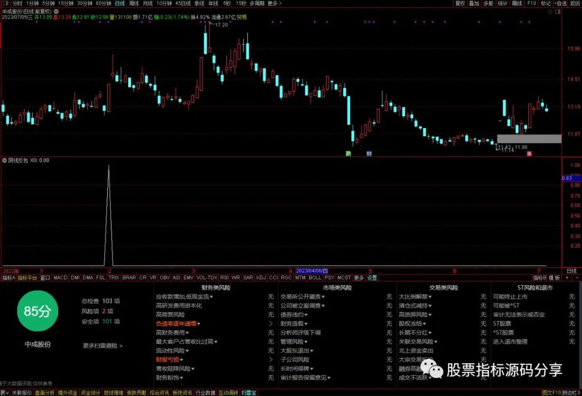
Task: Click the blue 财 marker under the chart
Action: [369, 153]
